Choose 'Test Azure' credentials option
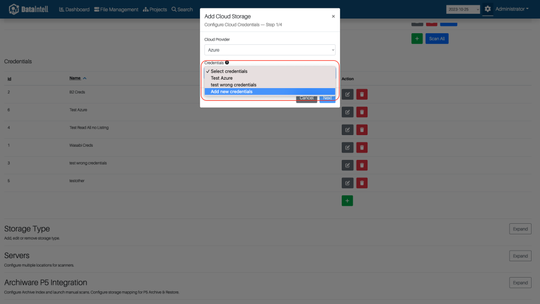This screenshot has width=540, height=304. (269, 78)
